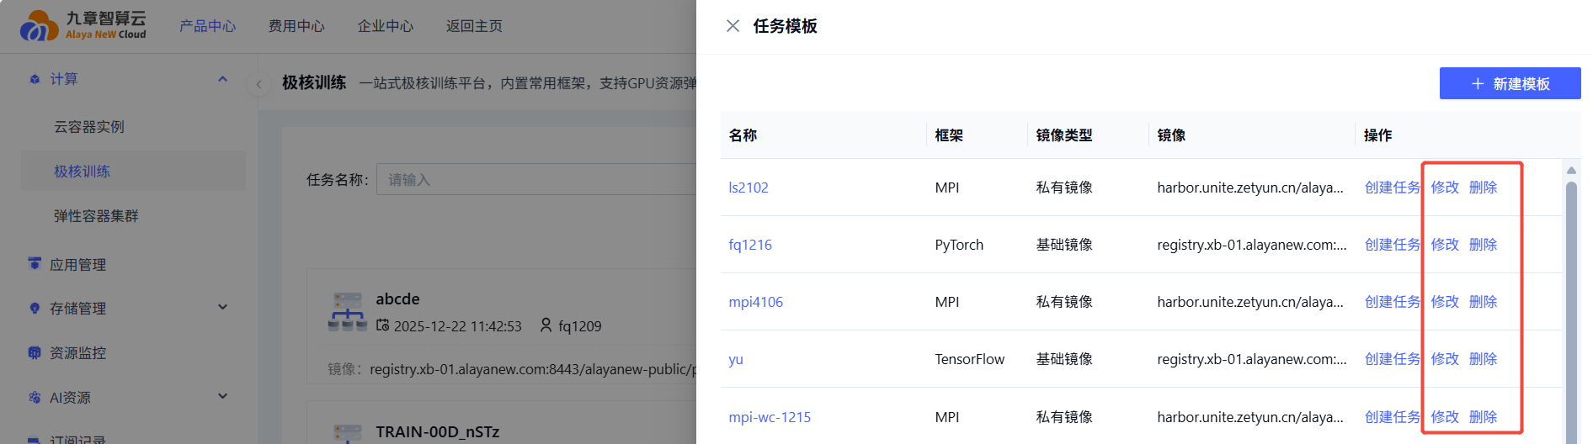Click the user icon beside fq1209

pyautogui.click(x=546, y=325)
